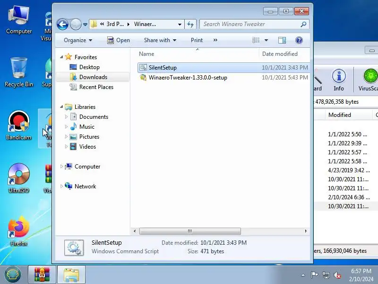This screenshot has width=378, height=284.
Task: Click the Recycle Bin desktop icon
Action: (x=19, y=72)
